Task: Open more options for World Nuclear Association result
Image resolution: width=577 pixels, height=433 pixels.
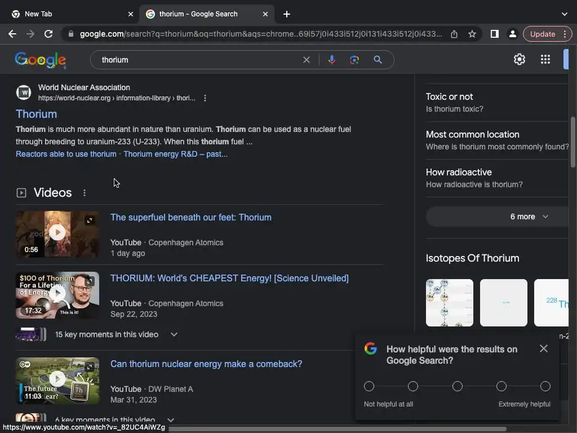Action: 205,98
